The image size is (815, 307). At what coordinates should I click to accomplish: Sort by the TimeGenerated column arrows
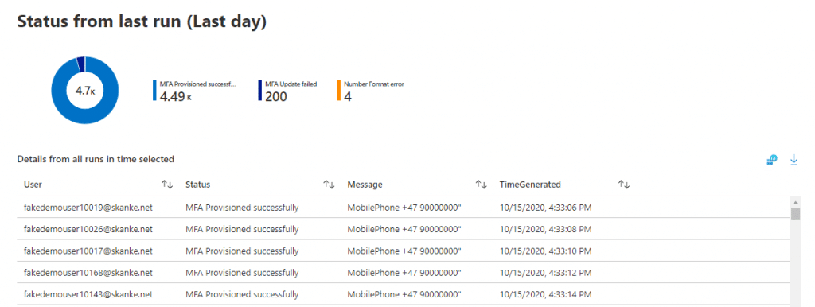click(624, 185)
